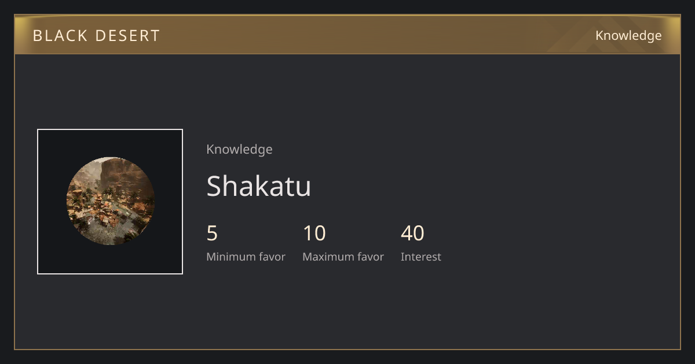The width and height of the screenshot is (695, 364).
Task: Click the empty dark panel right of Interest
Action: (556, 243)
